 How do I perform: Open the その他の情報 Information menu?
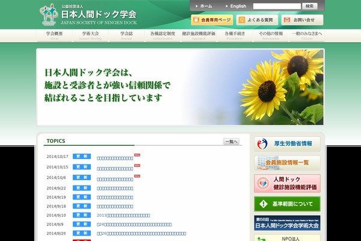(271, 36)
